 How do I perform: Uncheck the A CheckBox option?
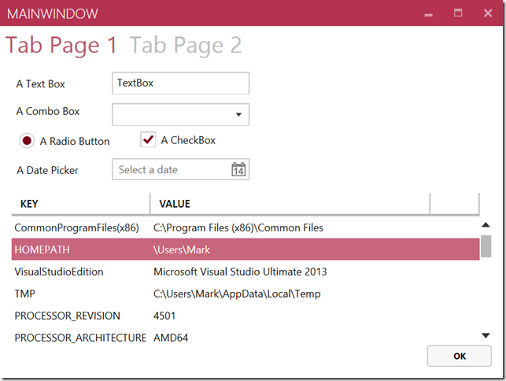tap(148, 140)
